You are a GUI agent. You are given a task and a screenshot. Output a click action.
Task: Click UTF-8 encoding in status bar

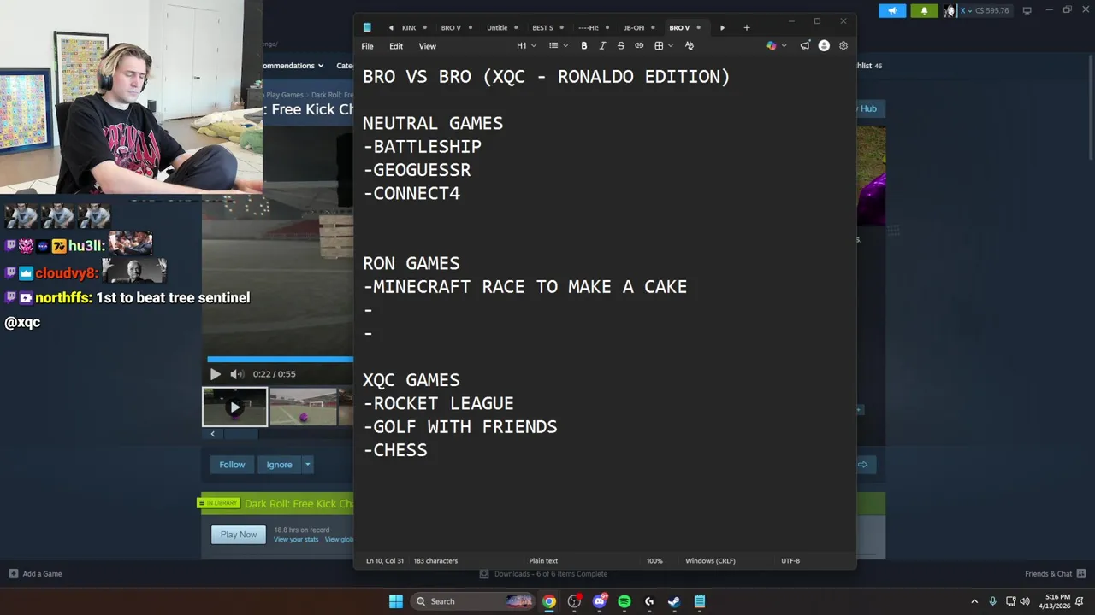790,561
